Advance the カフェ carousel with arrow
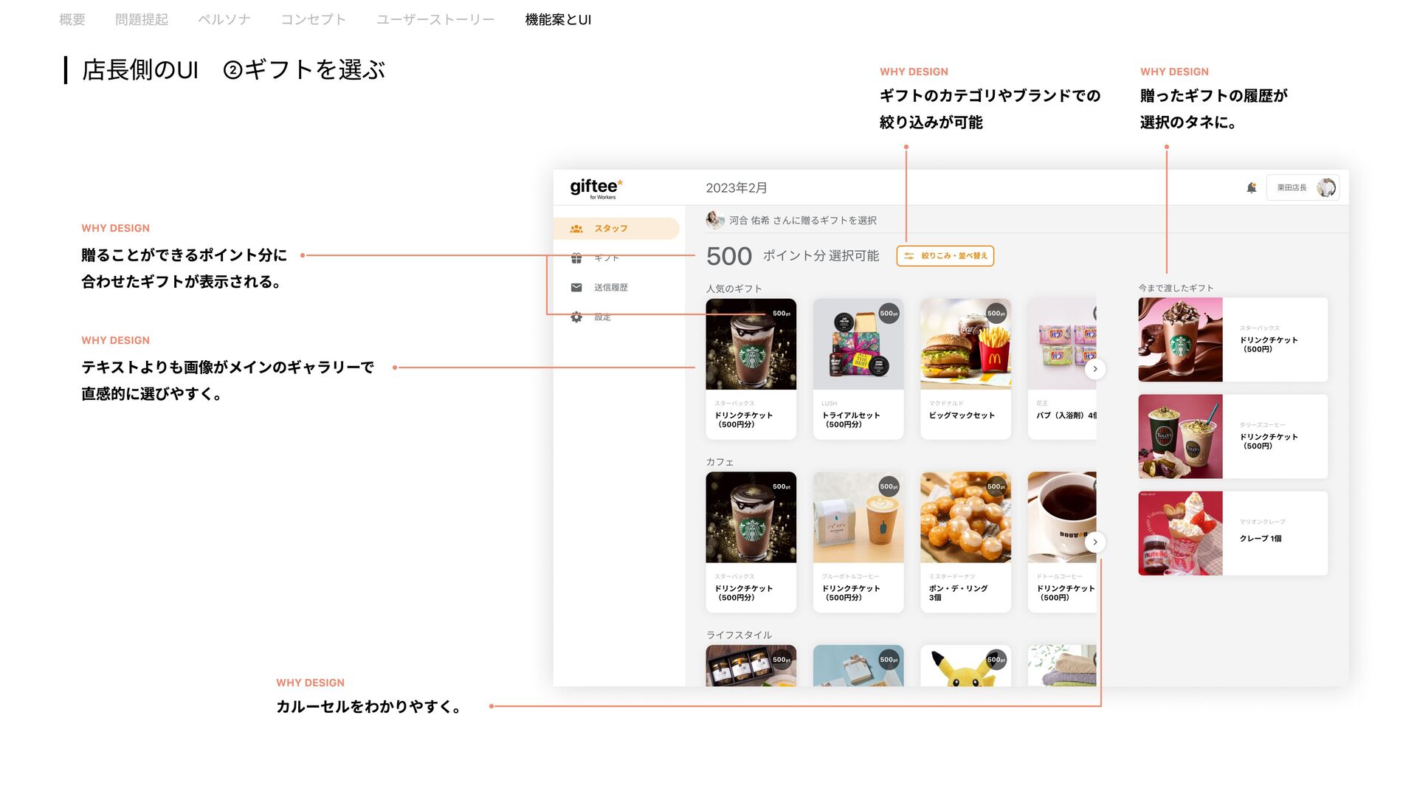This screenshot has height=797, width=1417. pyautogui.click(x=1095, y=542)
